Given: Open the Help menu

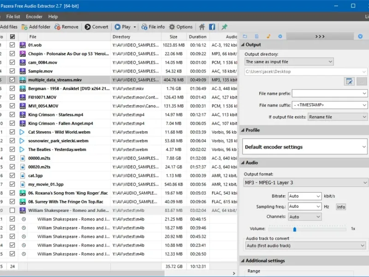Looking at the screenshot, I should 53,17.
